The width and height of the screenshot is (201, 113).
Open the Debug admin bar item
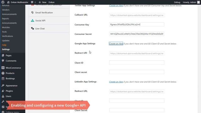pyautogui.click(x=177, y=2)
